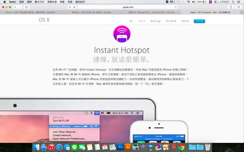Launch Google Chrome from the Dock
The height and width of the screenshot is (152, 244).
[x=181, y=147]
